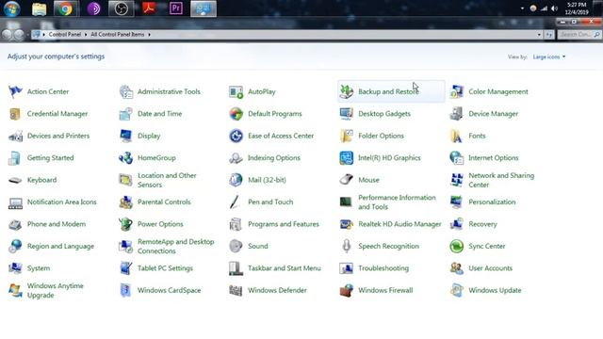Click the Windows Firewall icon
The width and height of the screenshot is (603, 339).
346,290
